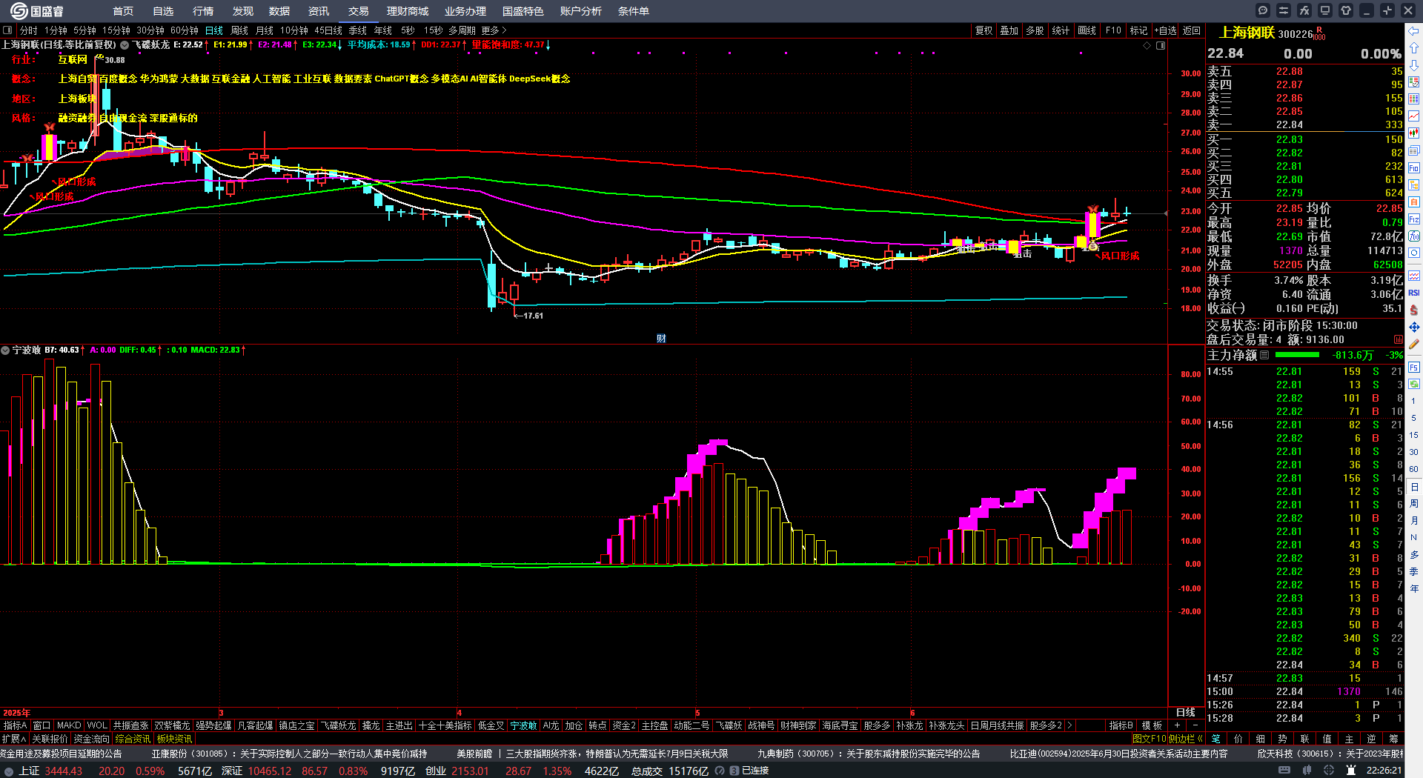Click the 图文F10 link
This screenshot has width=1423, height=778.
point(1149,739)
